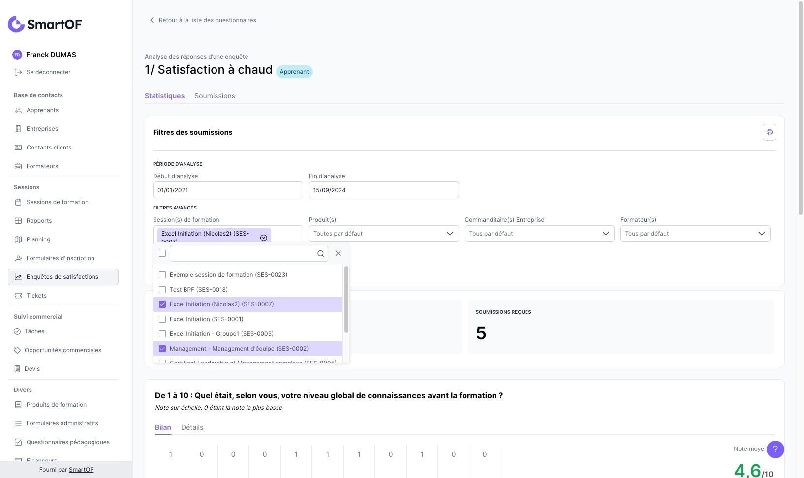Switch to the Soumissions tab
This screenshot has height=478, width=804.
tap(215, 96)
